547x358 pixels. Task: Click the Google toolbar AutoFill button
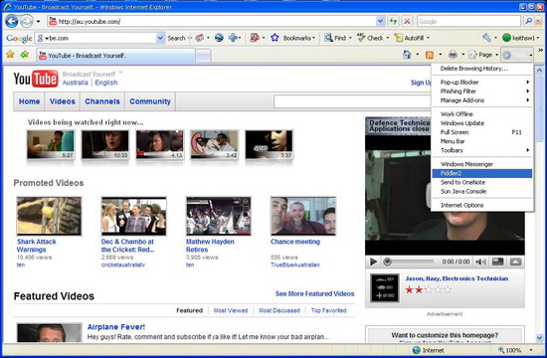tap(409, 38)
